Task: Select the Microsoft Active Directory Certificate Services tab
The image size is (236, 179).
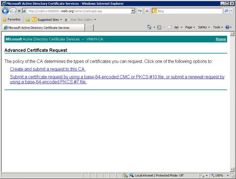Action: click(x=44, y=28)
